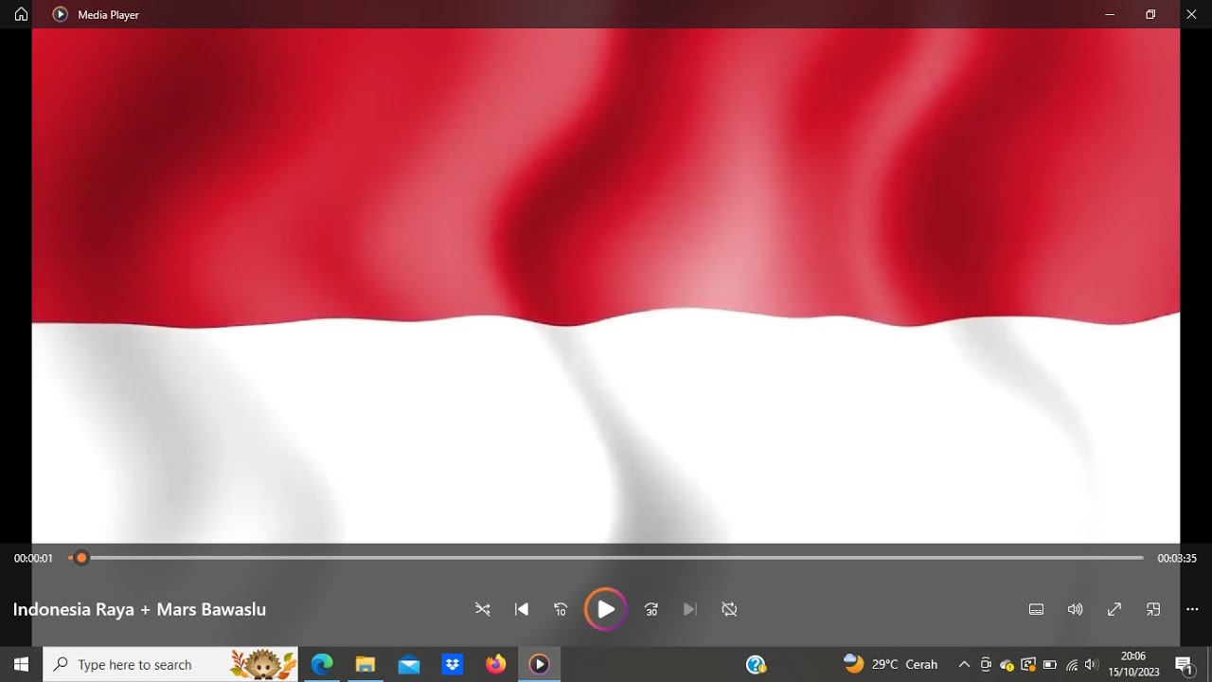Open Microsoft Edge from taskbar
1212x682 pixels.
[x=322, y=664]
